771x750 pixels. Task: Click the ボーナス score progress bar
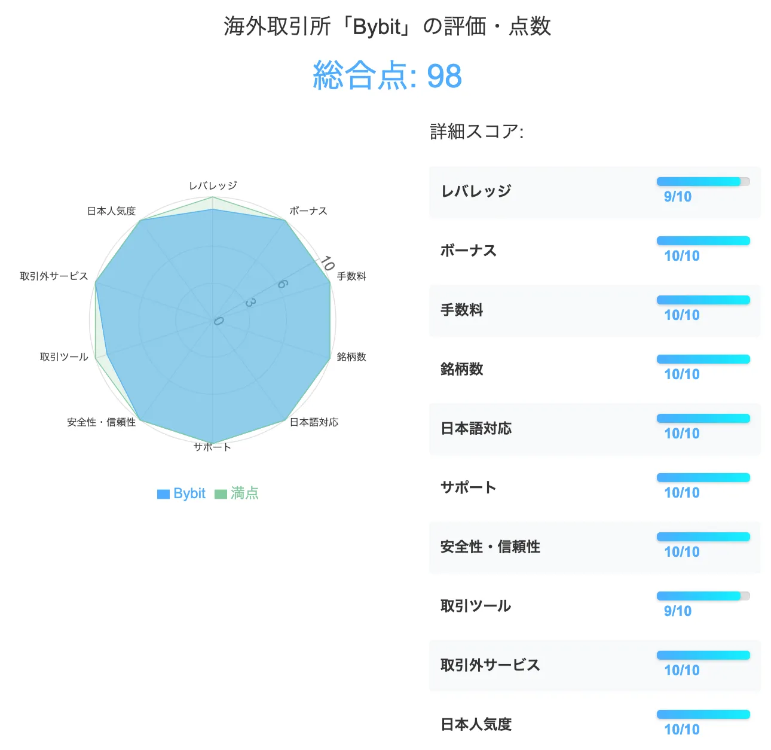pos(703,240)
